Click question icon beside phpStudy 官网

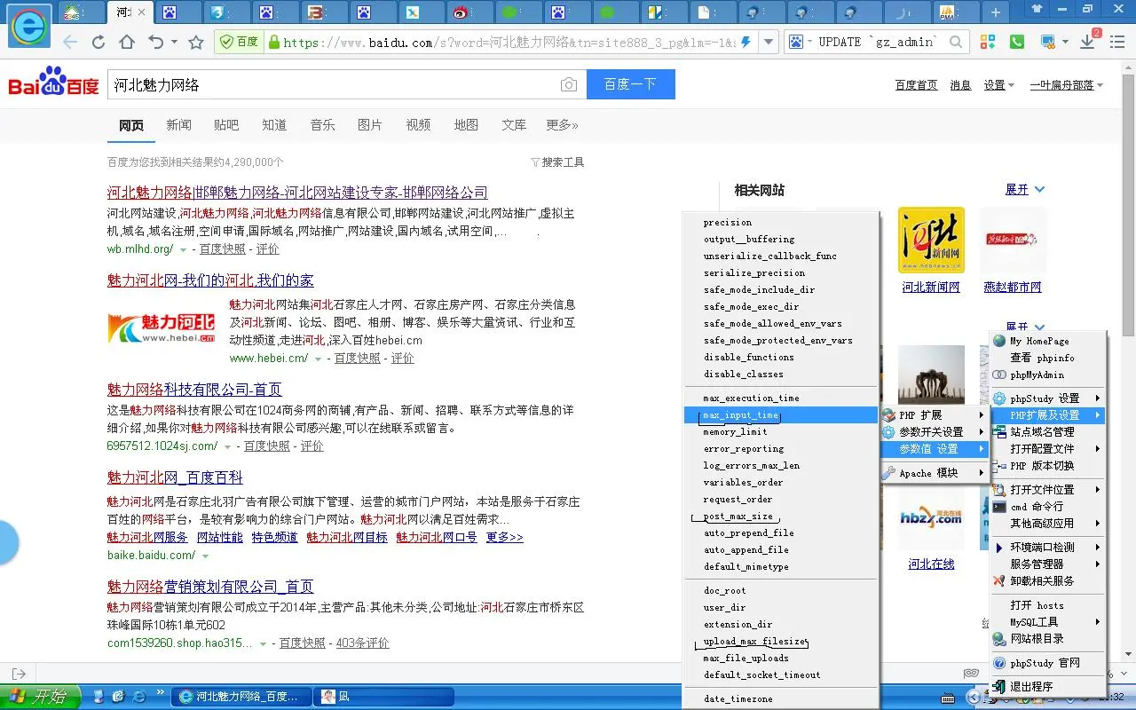click(x=999, y=663)
